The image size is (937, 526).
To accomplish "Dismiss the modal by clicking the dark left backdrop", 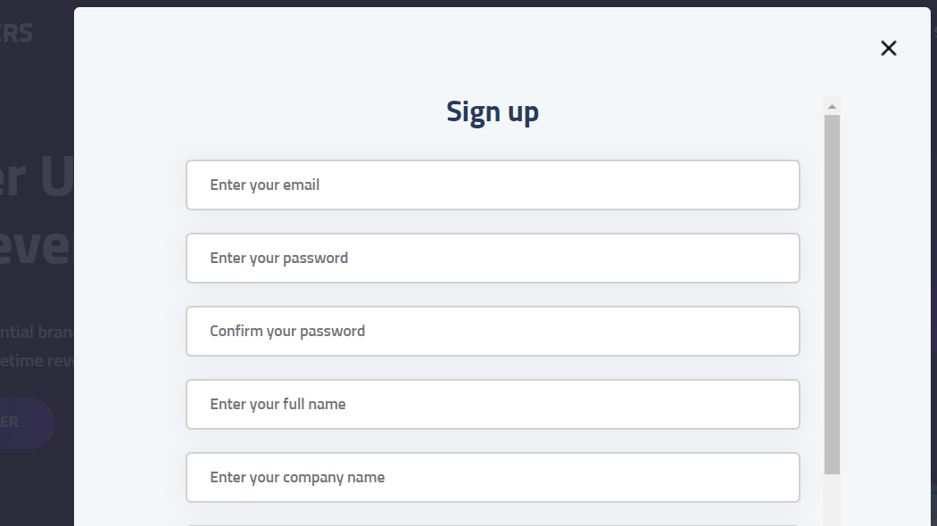I will [36, 481].
